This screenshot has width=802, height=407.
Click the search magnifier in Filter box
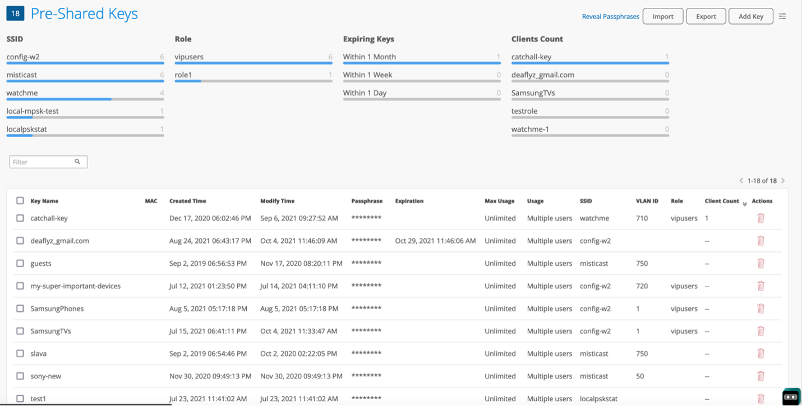(77, 162)
